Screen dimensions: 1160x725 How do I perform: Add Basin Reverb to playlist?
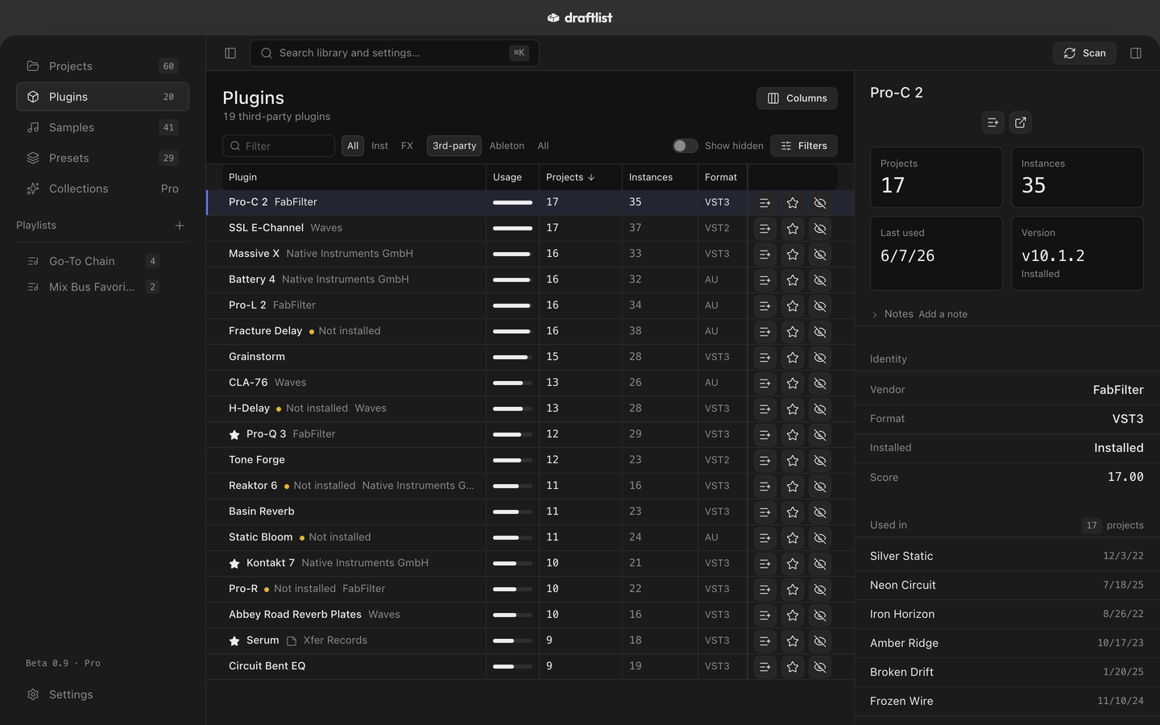point(765,512)
